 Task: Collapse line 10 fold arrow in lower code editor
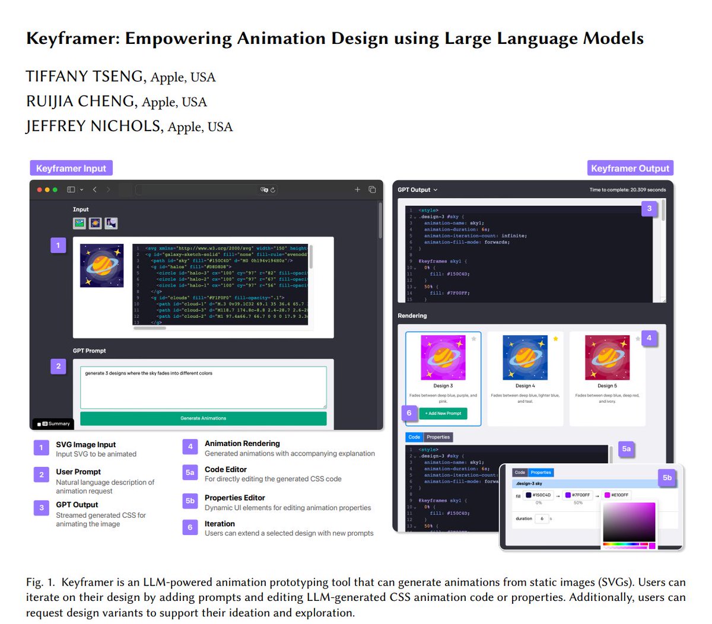tap(415, 507)
